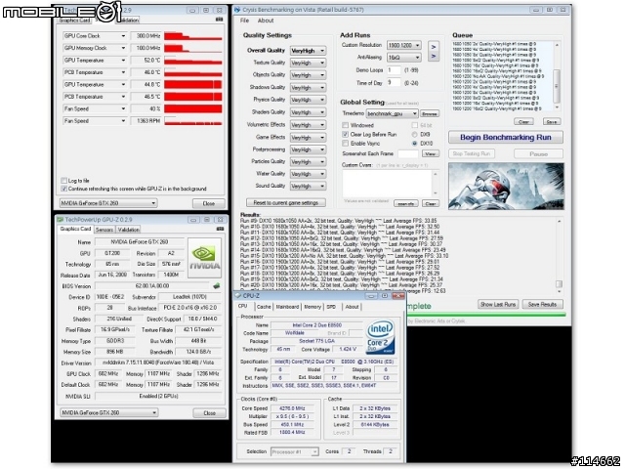This screenshot has height=469, width=625.
Task: Click into the Custom Cvars text area
Action: click(387, 184)
